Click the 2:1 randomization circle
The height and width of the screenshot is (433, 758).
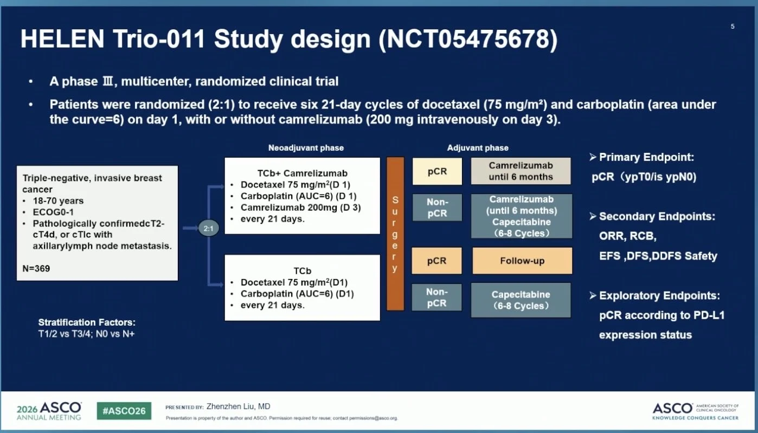click(208, 229)
